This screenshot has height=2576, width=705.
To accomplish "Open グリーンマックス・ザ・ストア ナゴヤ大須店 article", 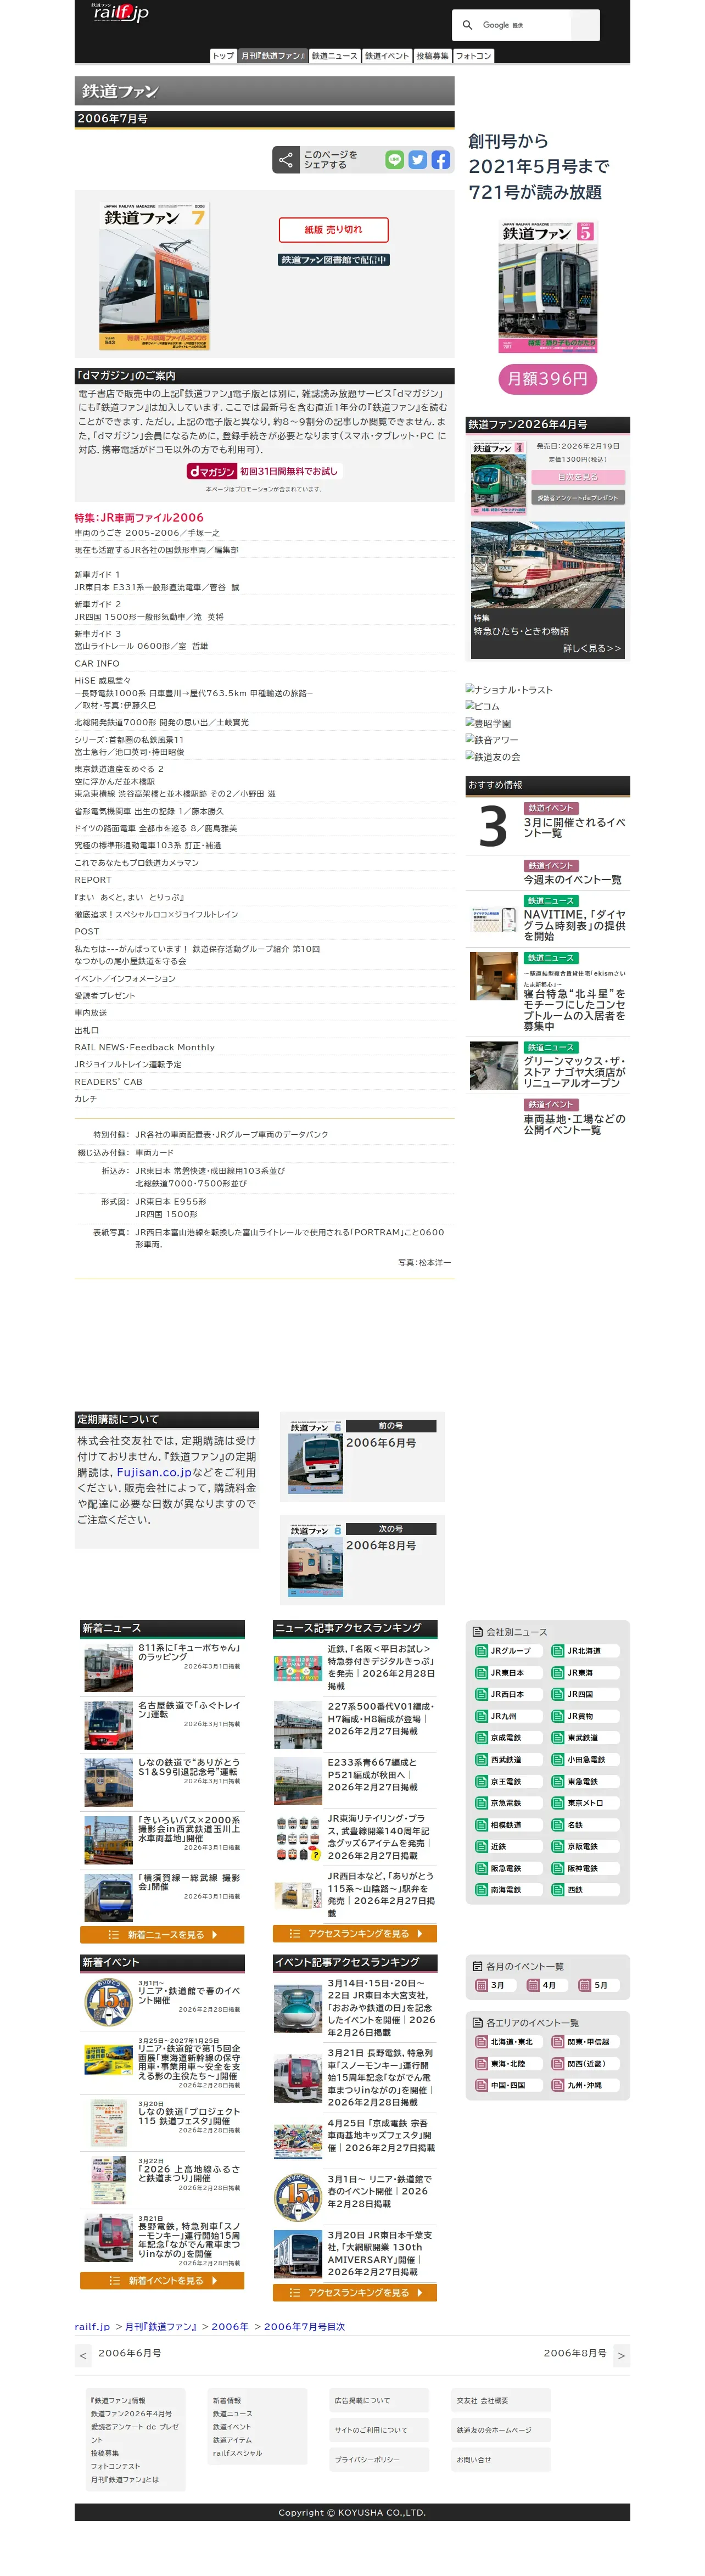I will pyautogui.click(x=575, y=1072).
